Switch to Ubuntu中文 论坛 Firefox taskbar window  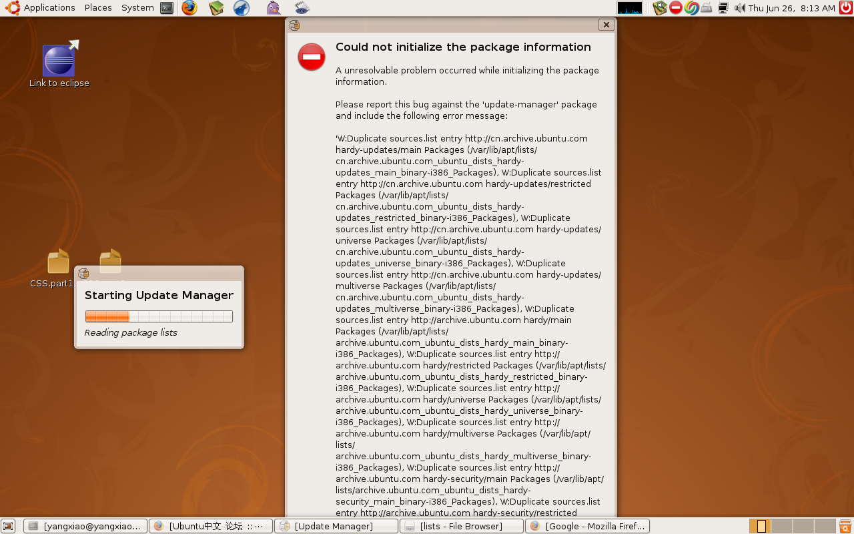(210, 526)
